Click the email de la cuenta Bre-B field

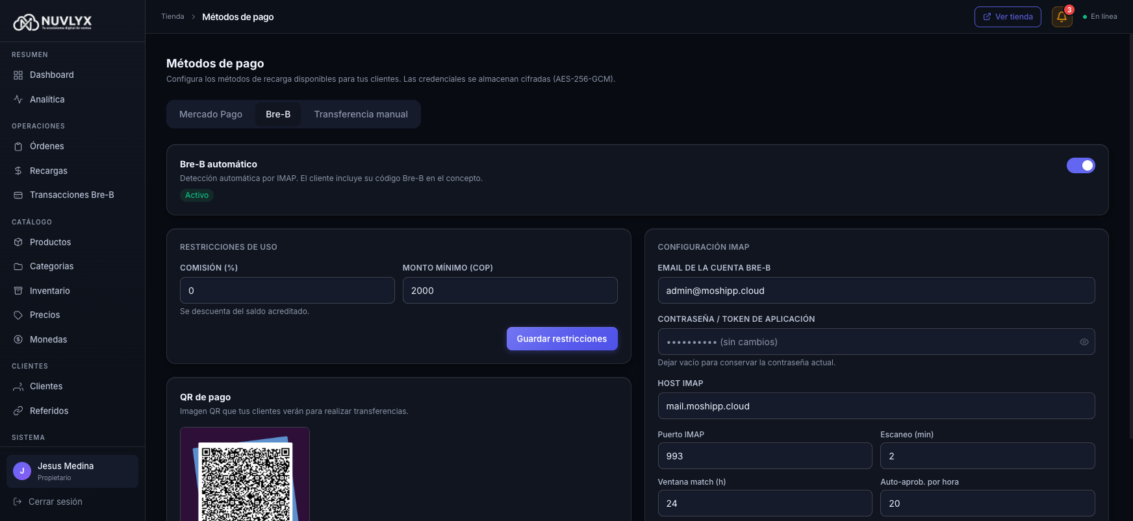[876, 291]
